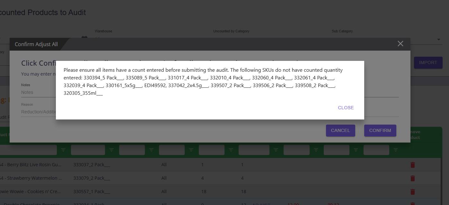The height and width of the screenshot is (205, 449).
Task: Delete the 333079_2 Pack product row
Action: tap(413, 178)
